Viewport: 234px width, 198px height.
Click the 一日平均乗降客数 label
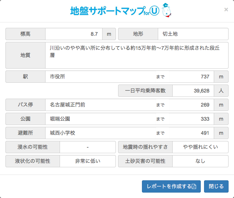coord(146,91)
